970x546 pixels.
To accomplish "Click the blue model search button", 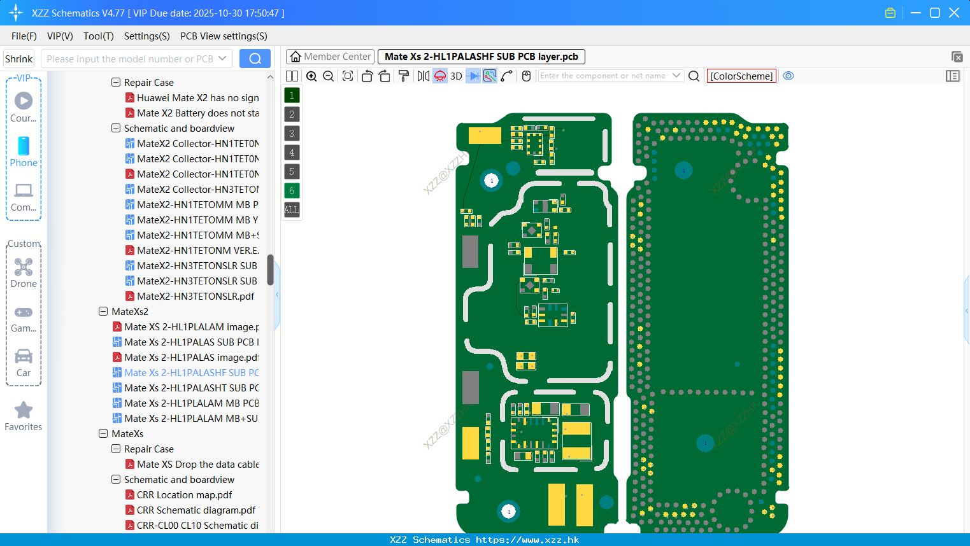I will click(255, 59).
